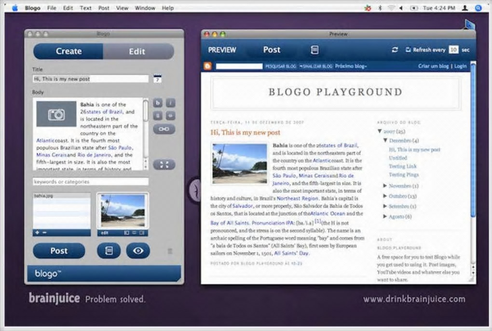Click the Blogger search input box
The width and height of the screenshot is (492, 331).
239,66
